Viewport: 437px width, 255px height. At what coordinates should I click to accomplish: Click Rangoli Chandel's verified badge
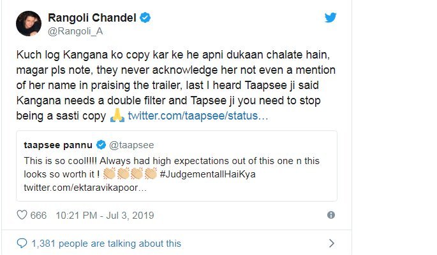pos(145,18)
